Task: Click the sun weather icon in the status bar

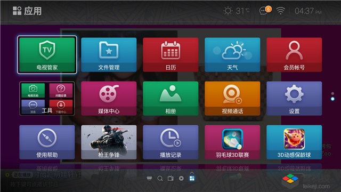Action: tap(228, 11)
